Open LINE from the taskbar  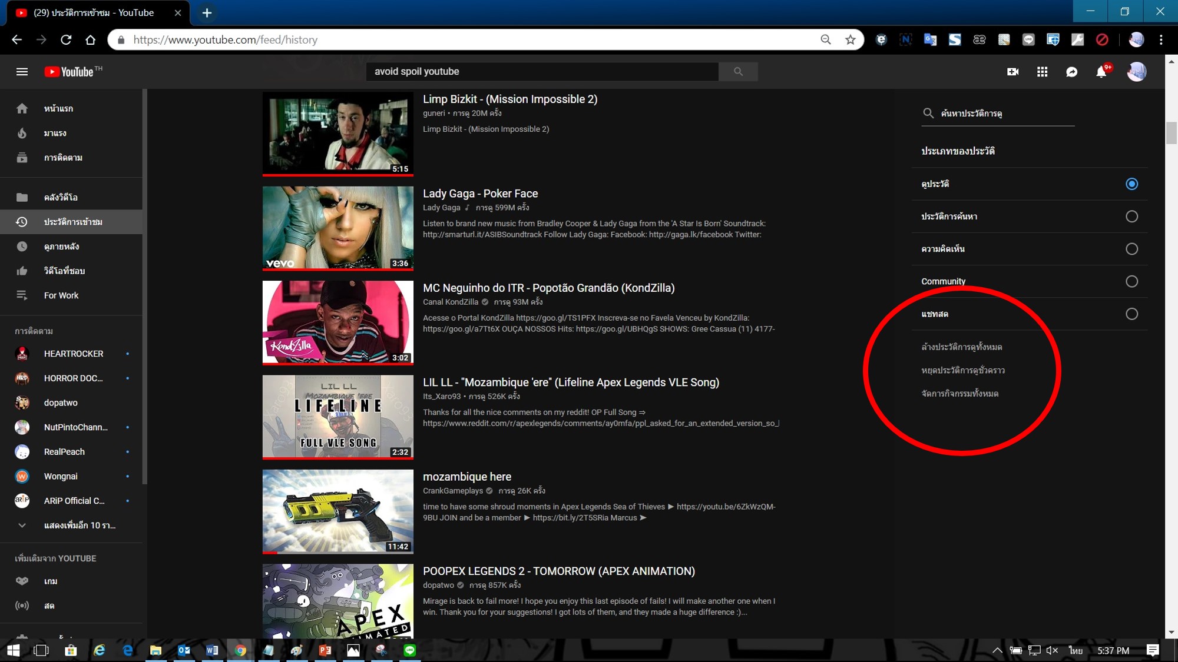click(x=410, y=650)
